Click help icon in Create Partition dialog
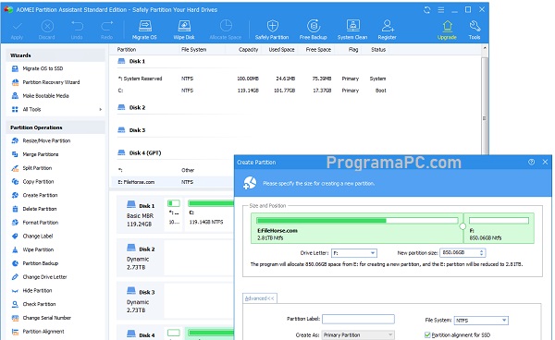Viewport: 555px width, 340px height. click(x=531, y=162)
